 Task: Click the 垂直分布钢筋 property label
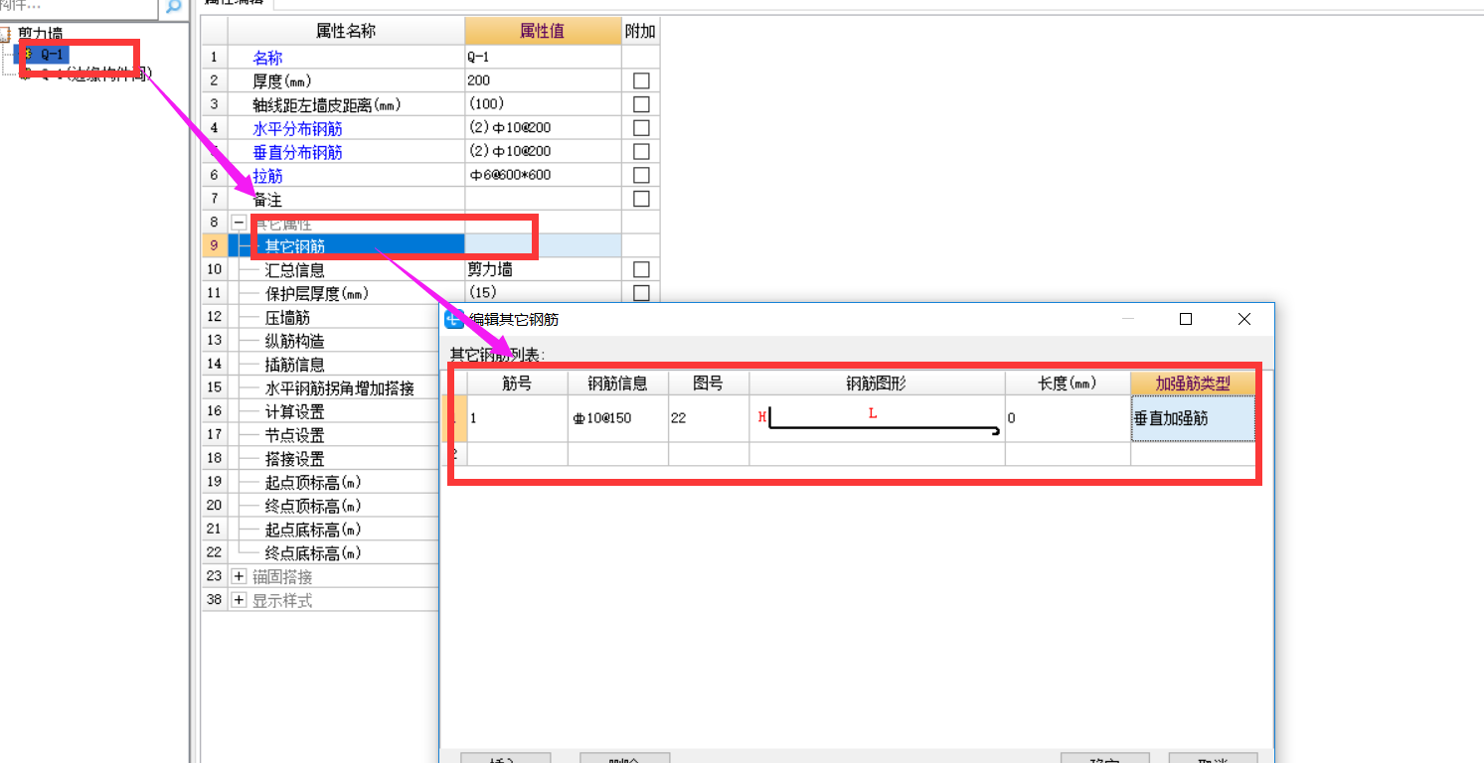tap(297, 152)
